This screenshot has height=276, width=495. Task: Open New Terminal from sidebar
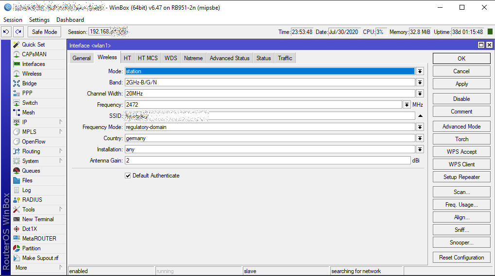coord(38,219)
